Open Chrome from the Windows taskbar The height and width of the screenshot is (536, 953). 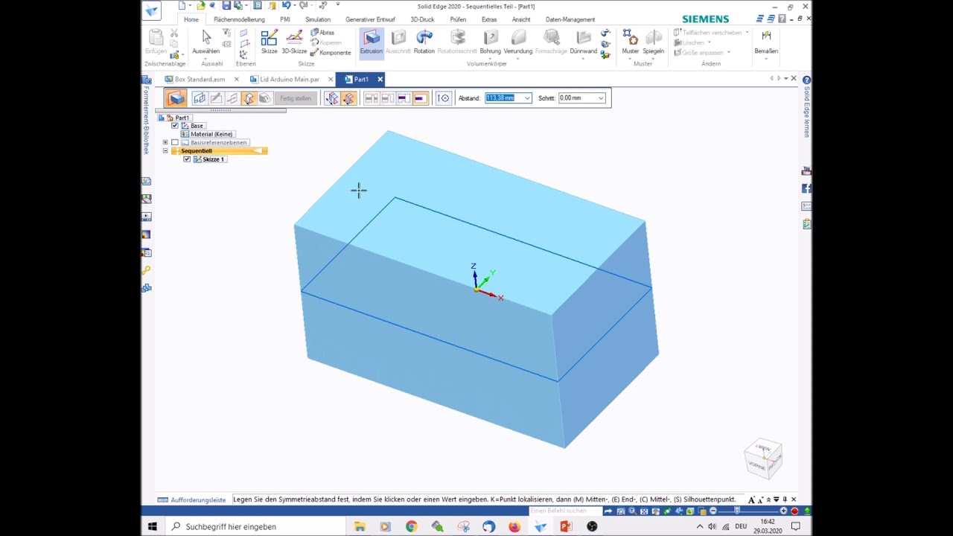pos(411,526)
